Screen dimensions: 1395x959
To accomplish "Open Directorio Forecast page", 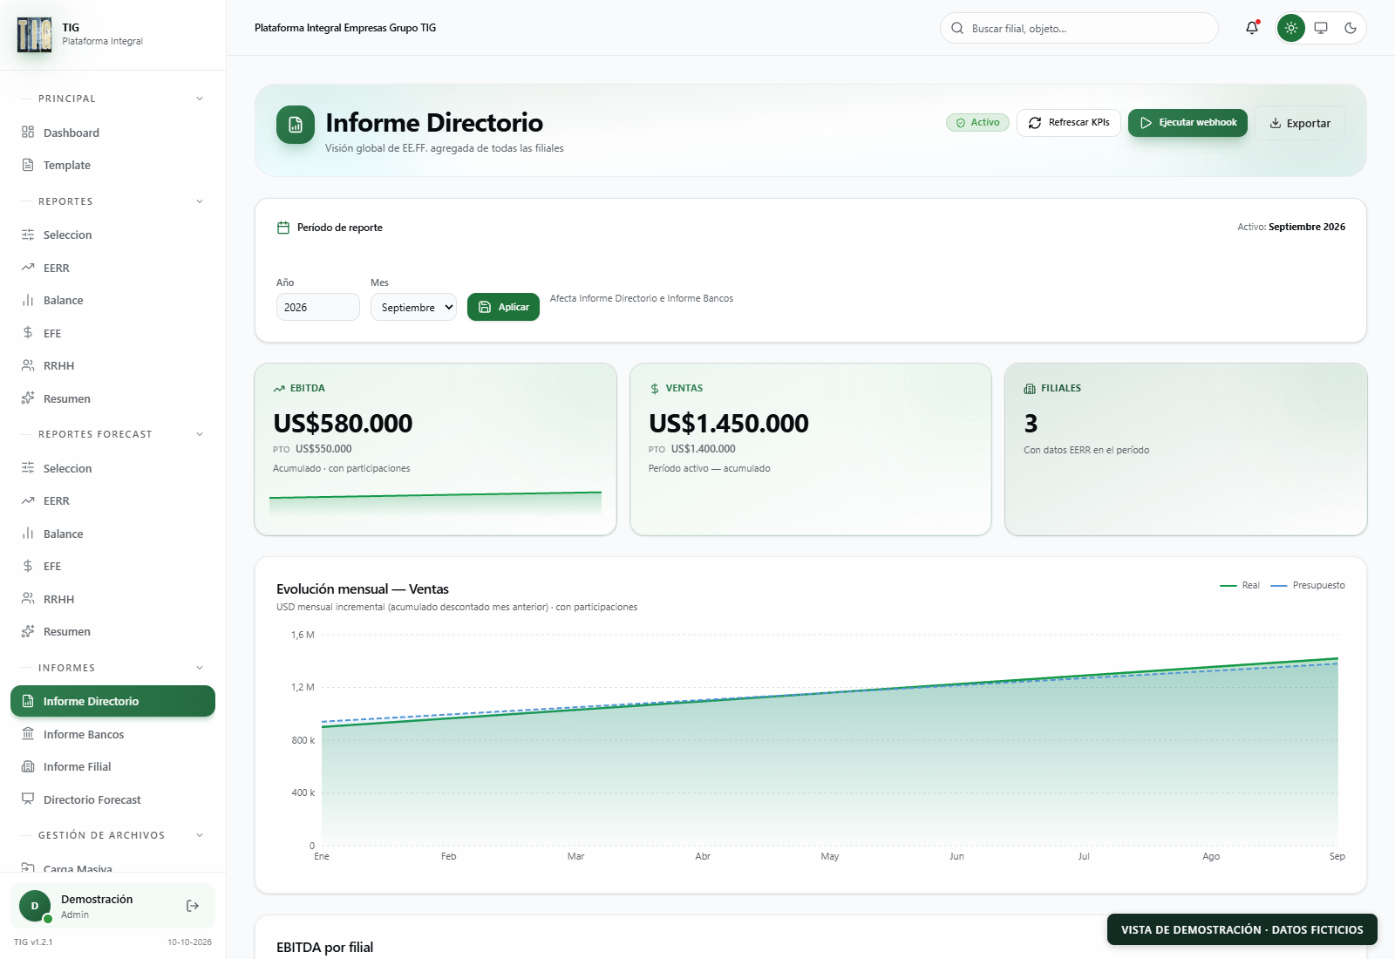I will [x=112, y=799].
